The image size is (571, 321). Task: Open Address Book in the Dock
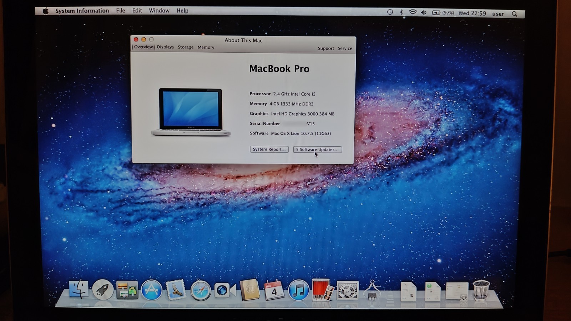click(x=249, y=290)
